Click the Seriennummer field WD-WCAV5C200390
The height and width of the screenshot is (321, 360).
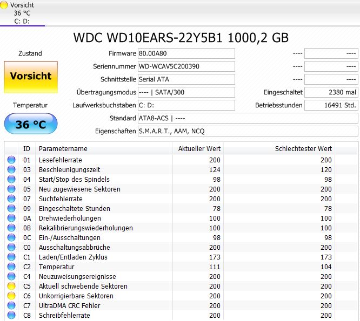point(186,66)
